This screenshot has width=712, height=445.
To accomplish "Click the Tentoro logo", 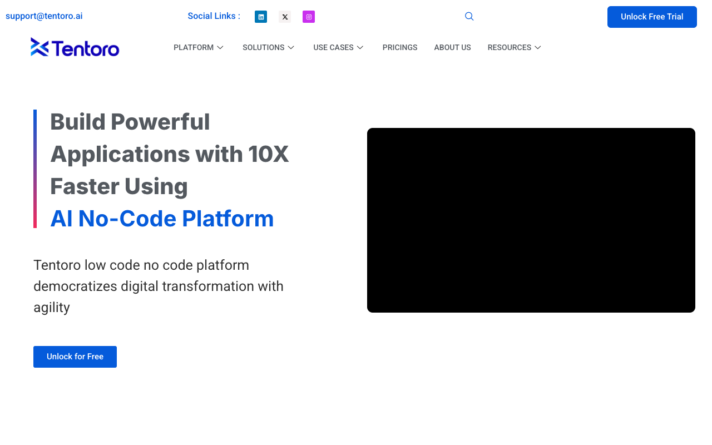I will 75,47.
